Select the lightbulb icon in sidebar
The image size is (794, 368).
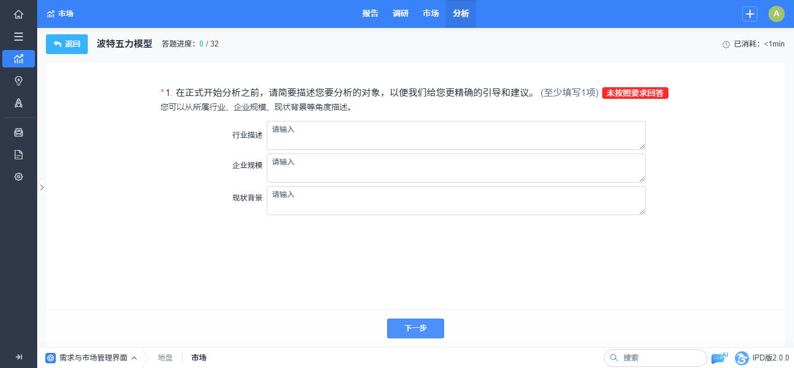(19, 81)
